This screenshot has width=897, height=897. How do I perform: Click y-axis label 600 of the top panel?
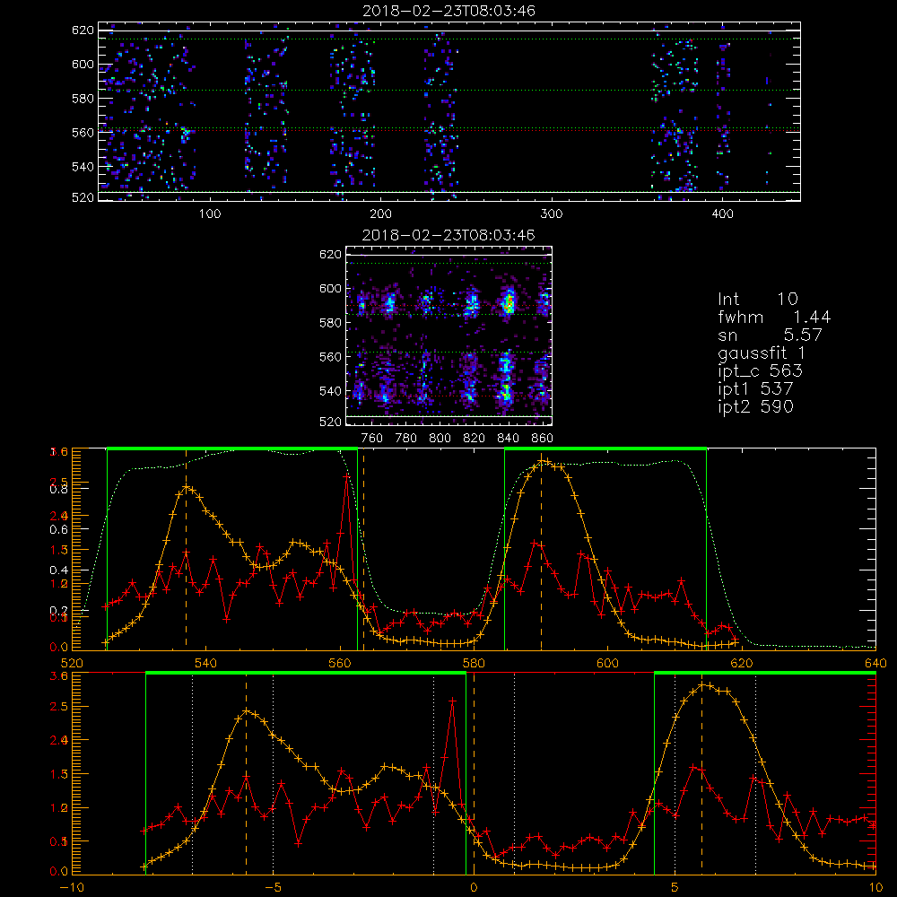click(83, 64)
